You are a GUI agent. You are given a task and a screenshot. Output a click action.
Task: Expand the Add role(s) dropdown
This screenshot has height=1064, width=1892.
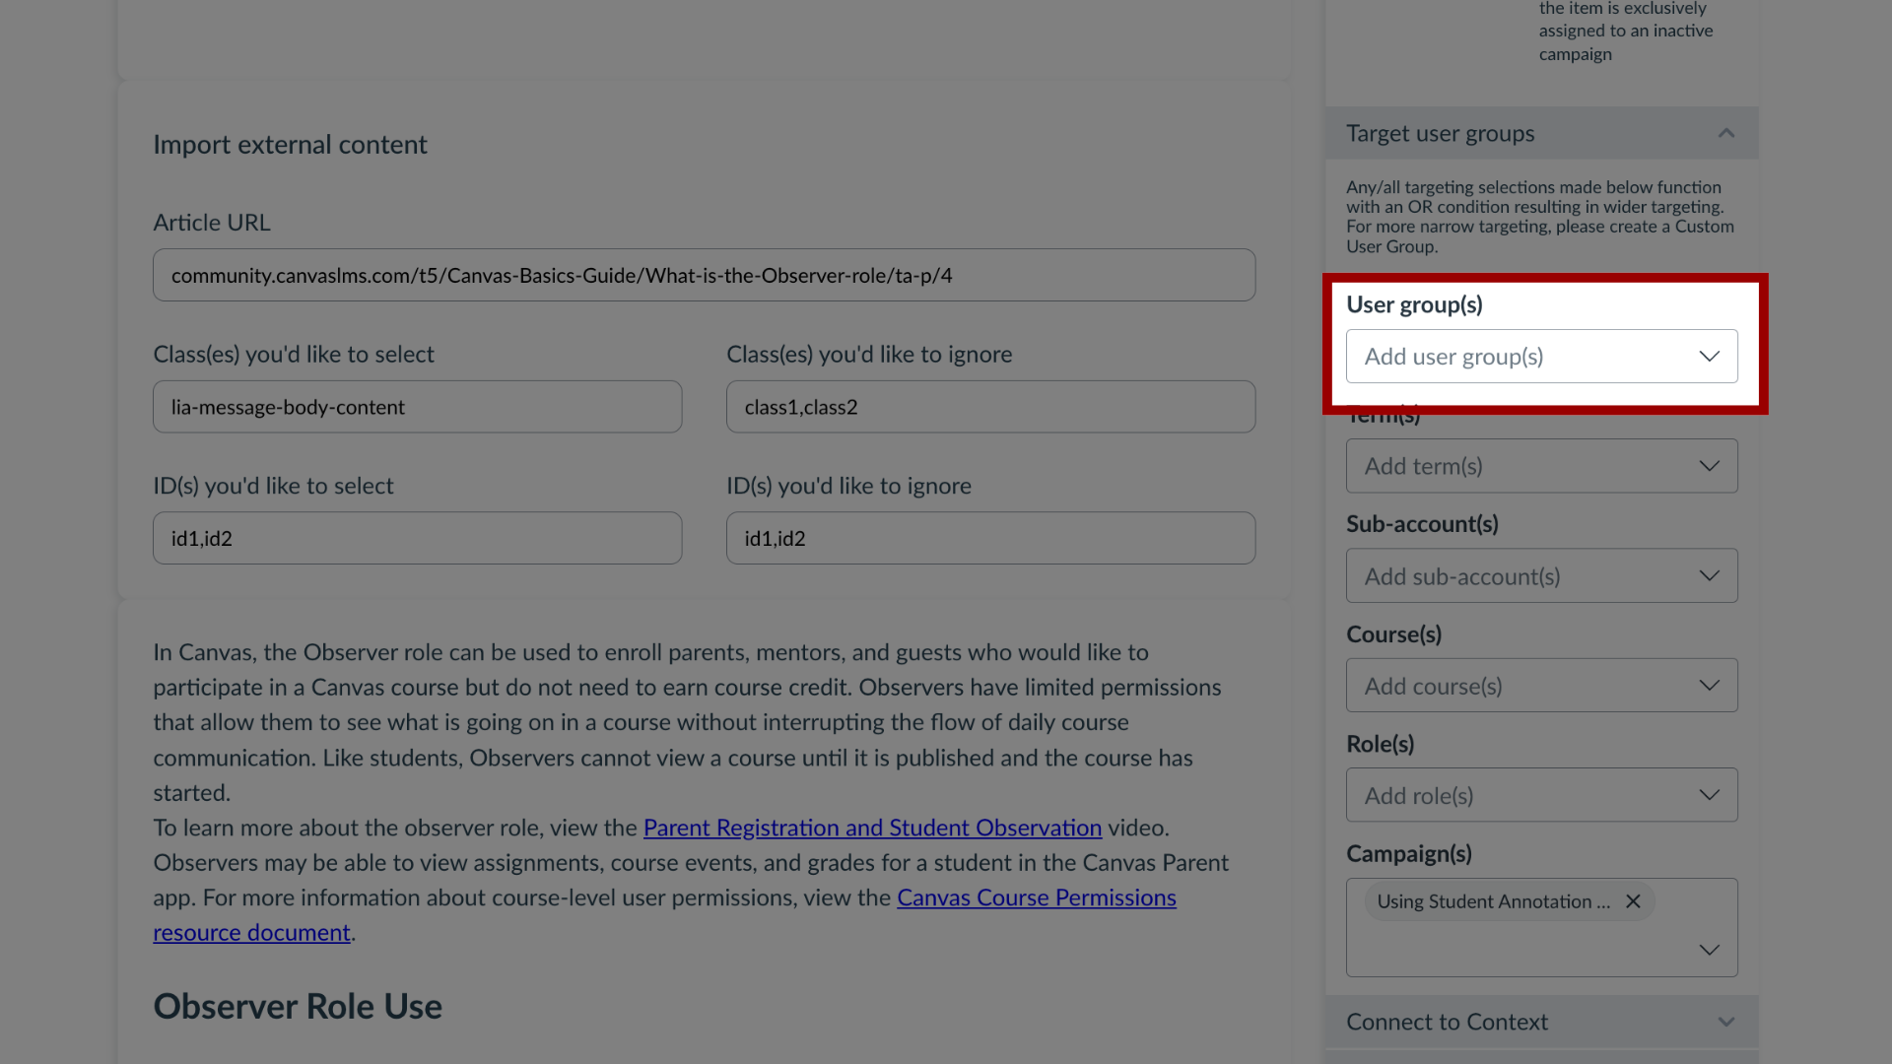1540,795
